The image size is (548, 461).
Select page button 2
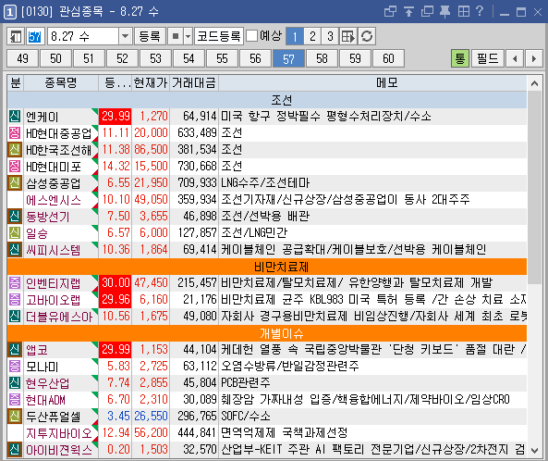(x=312, y=36)
